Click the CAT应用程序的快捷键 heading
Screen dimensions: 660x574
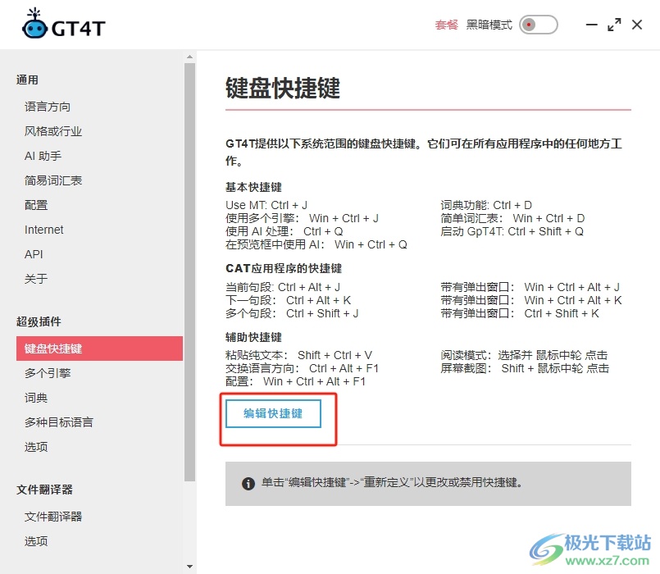(x=284, y=268)
